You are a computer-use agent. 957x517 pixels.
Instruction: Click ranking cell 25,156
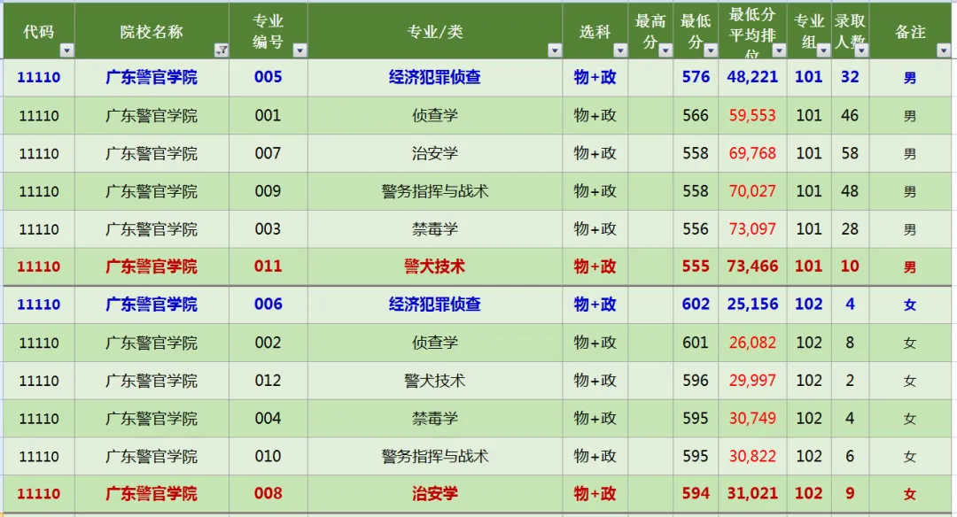point(752,305)
